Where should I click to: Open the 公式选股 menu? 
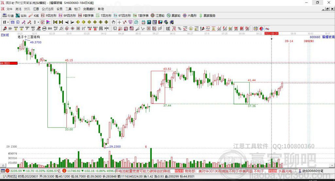point(48,9)
